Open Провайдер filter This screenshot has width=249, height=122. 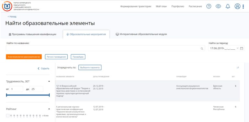pyautogui.click(x=78, y=57)
